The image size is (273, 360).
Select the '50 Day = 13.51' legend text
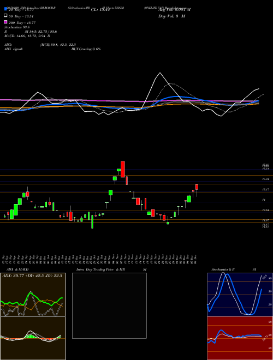(x=21, y=16)
